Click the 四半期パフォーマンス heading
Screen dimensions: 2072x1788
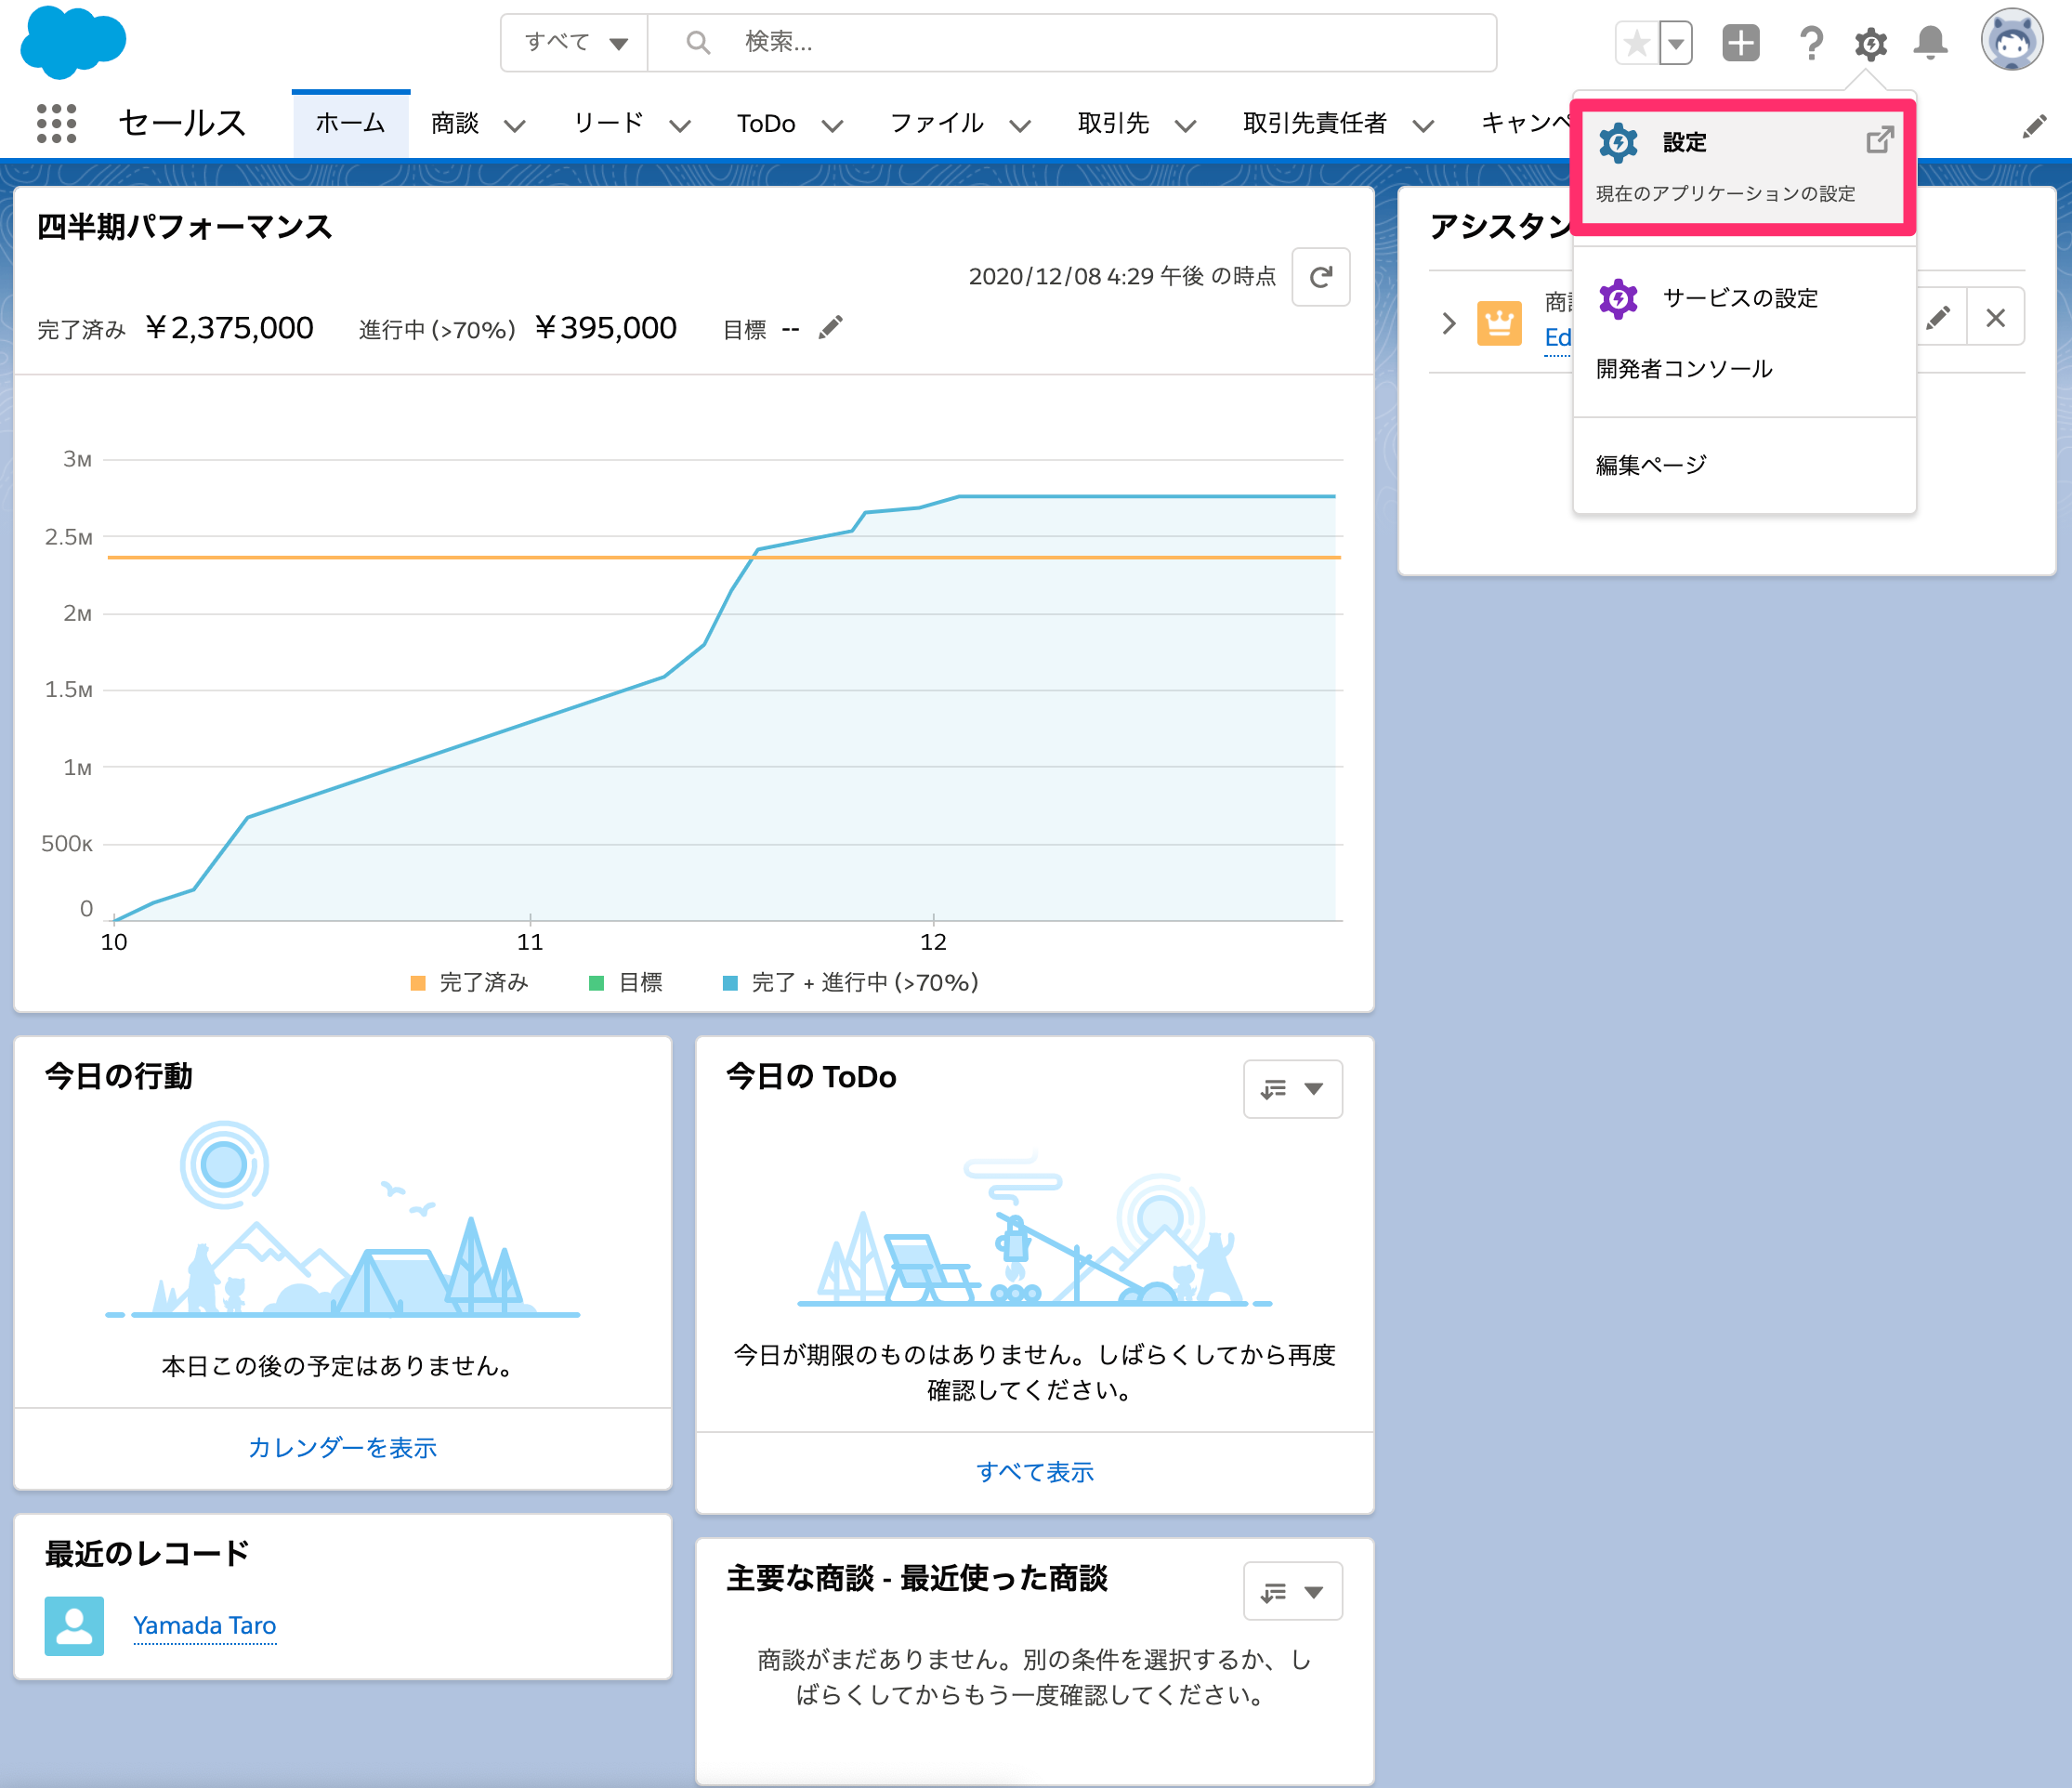coord(184,227)
